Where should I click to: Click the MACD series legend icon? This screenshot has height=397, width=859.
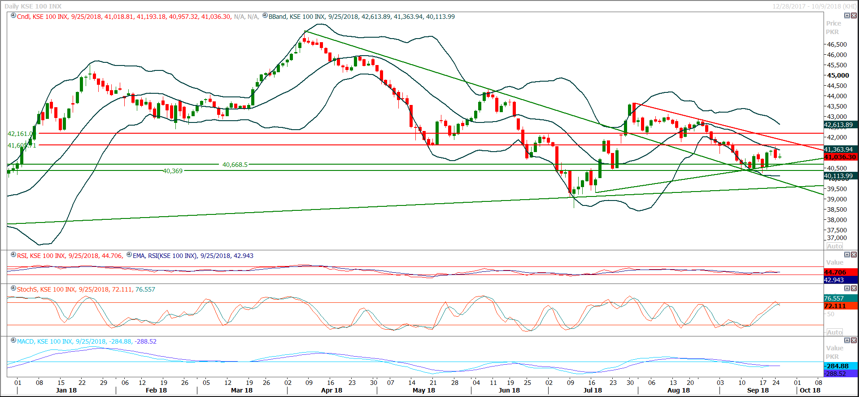click(13, 340)
